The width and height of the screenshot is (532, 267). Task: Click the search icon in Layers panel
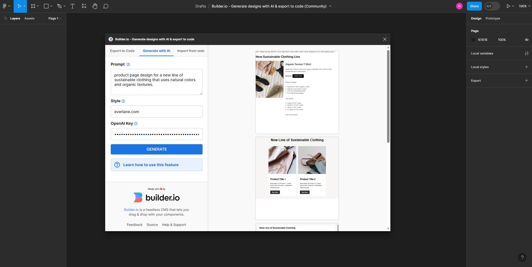coord(6,18)
